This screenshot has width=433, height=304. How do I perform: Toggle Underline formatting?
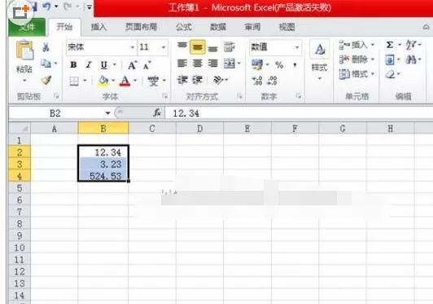tap(104, 64)
